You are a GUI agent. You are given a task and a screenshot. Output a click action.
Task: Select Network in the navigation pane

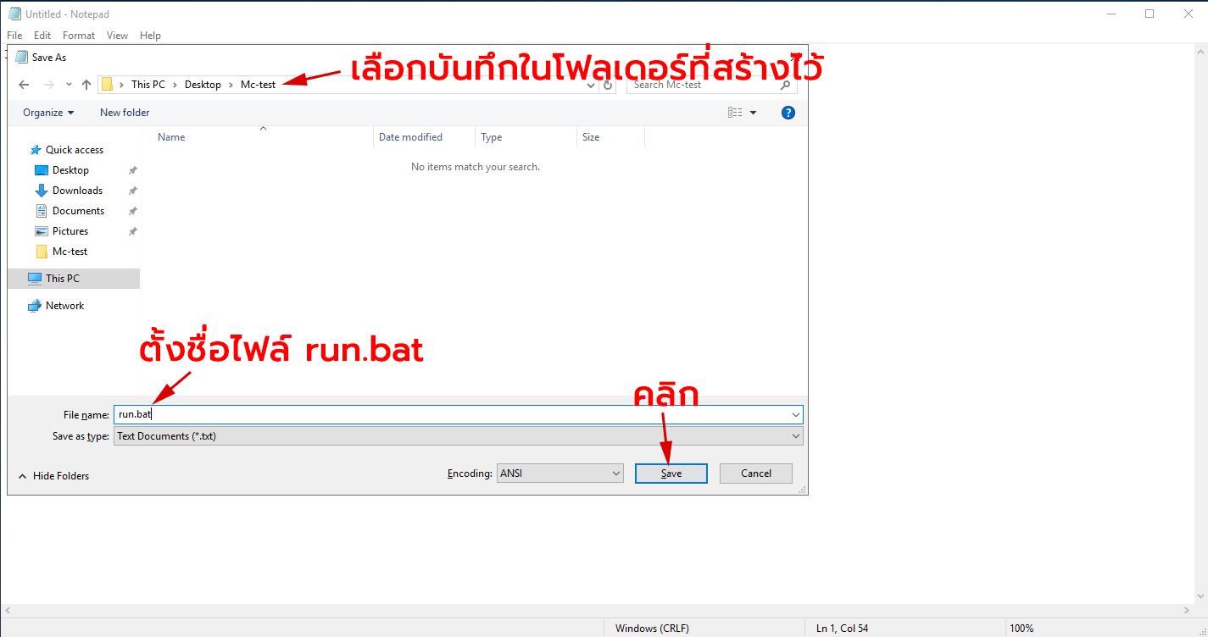click(64, 305)
